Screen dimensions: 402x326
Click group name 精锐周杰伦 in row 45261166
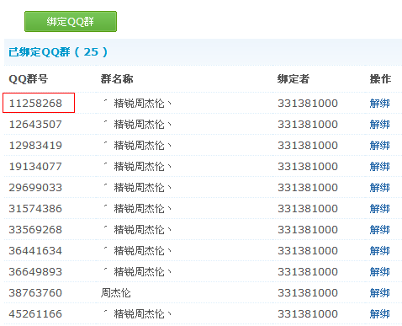139,314
